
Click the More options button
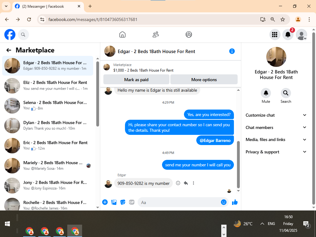pos(204,80)
